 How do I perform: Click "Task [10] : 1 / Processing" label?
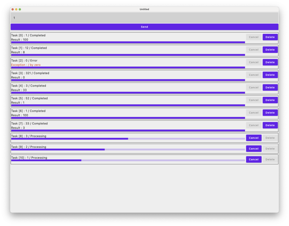29,158
